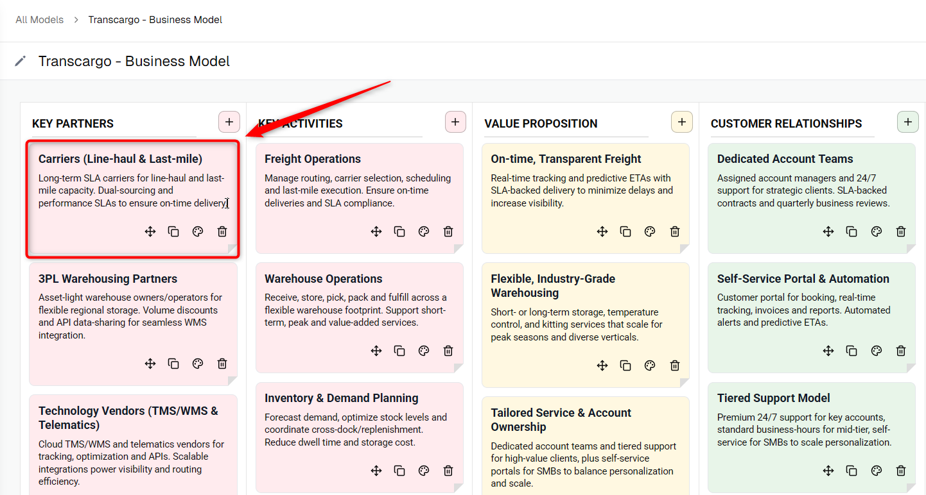The width and height of the screenshot is (926, 495).
Task: Delete the Dedicated Account Teams card
Action: click(901, 231)
